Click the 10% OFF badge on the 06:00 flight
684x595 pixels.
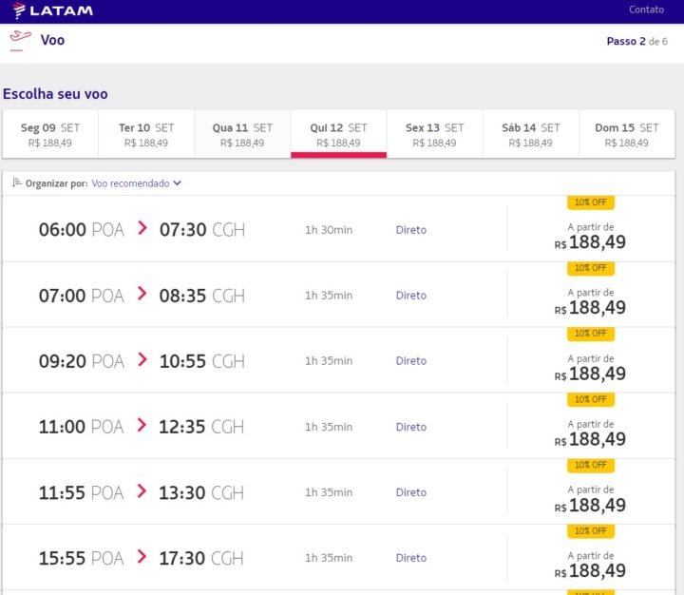pyautogui.click(x=591, y=202)
